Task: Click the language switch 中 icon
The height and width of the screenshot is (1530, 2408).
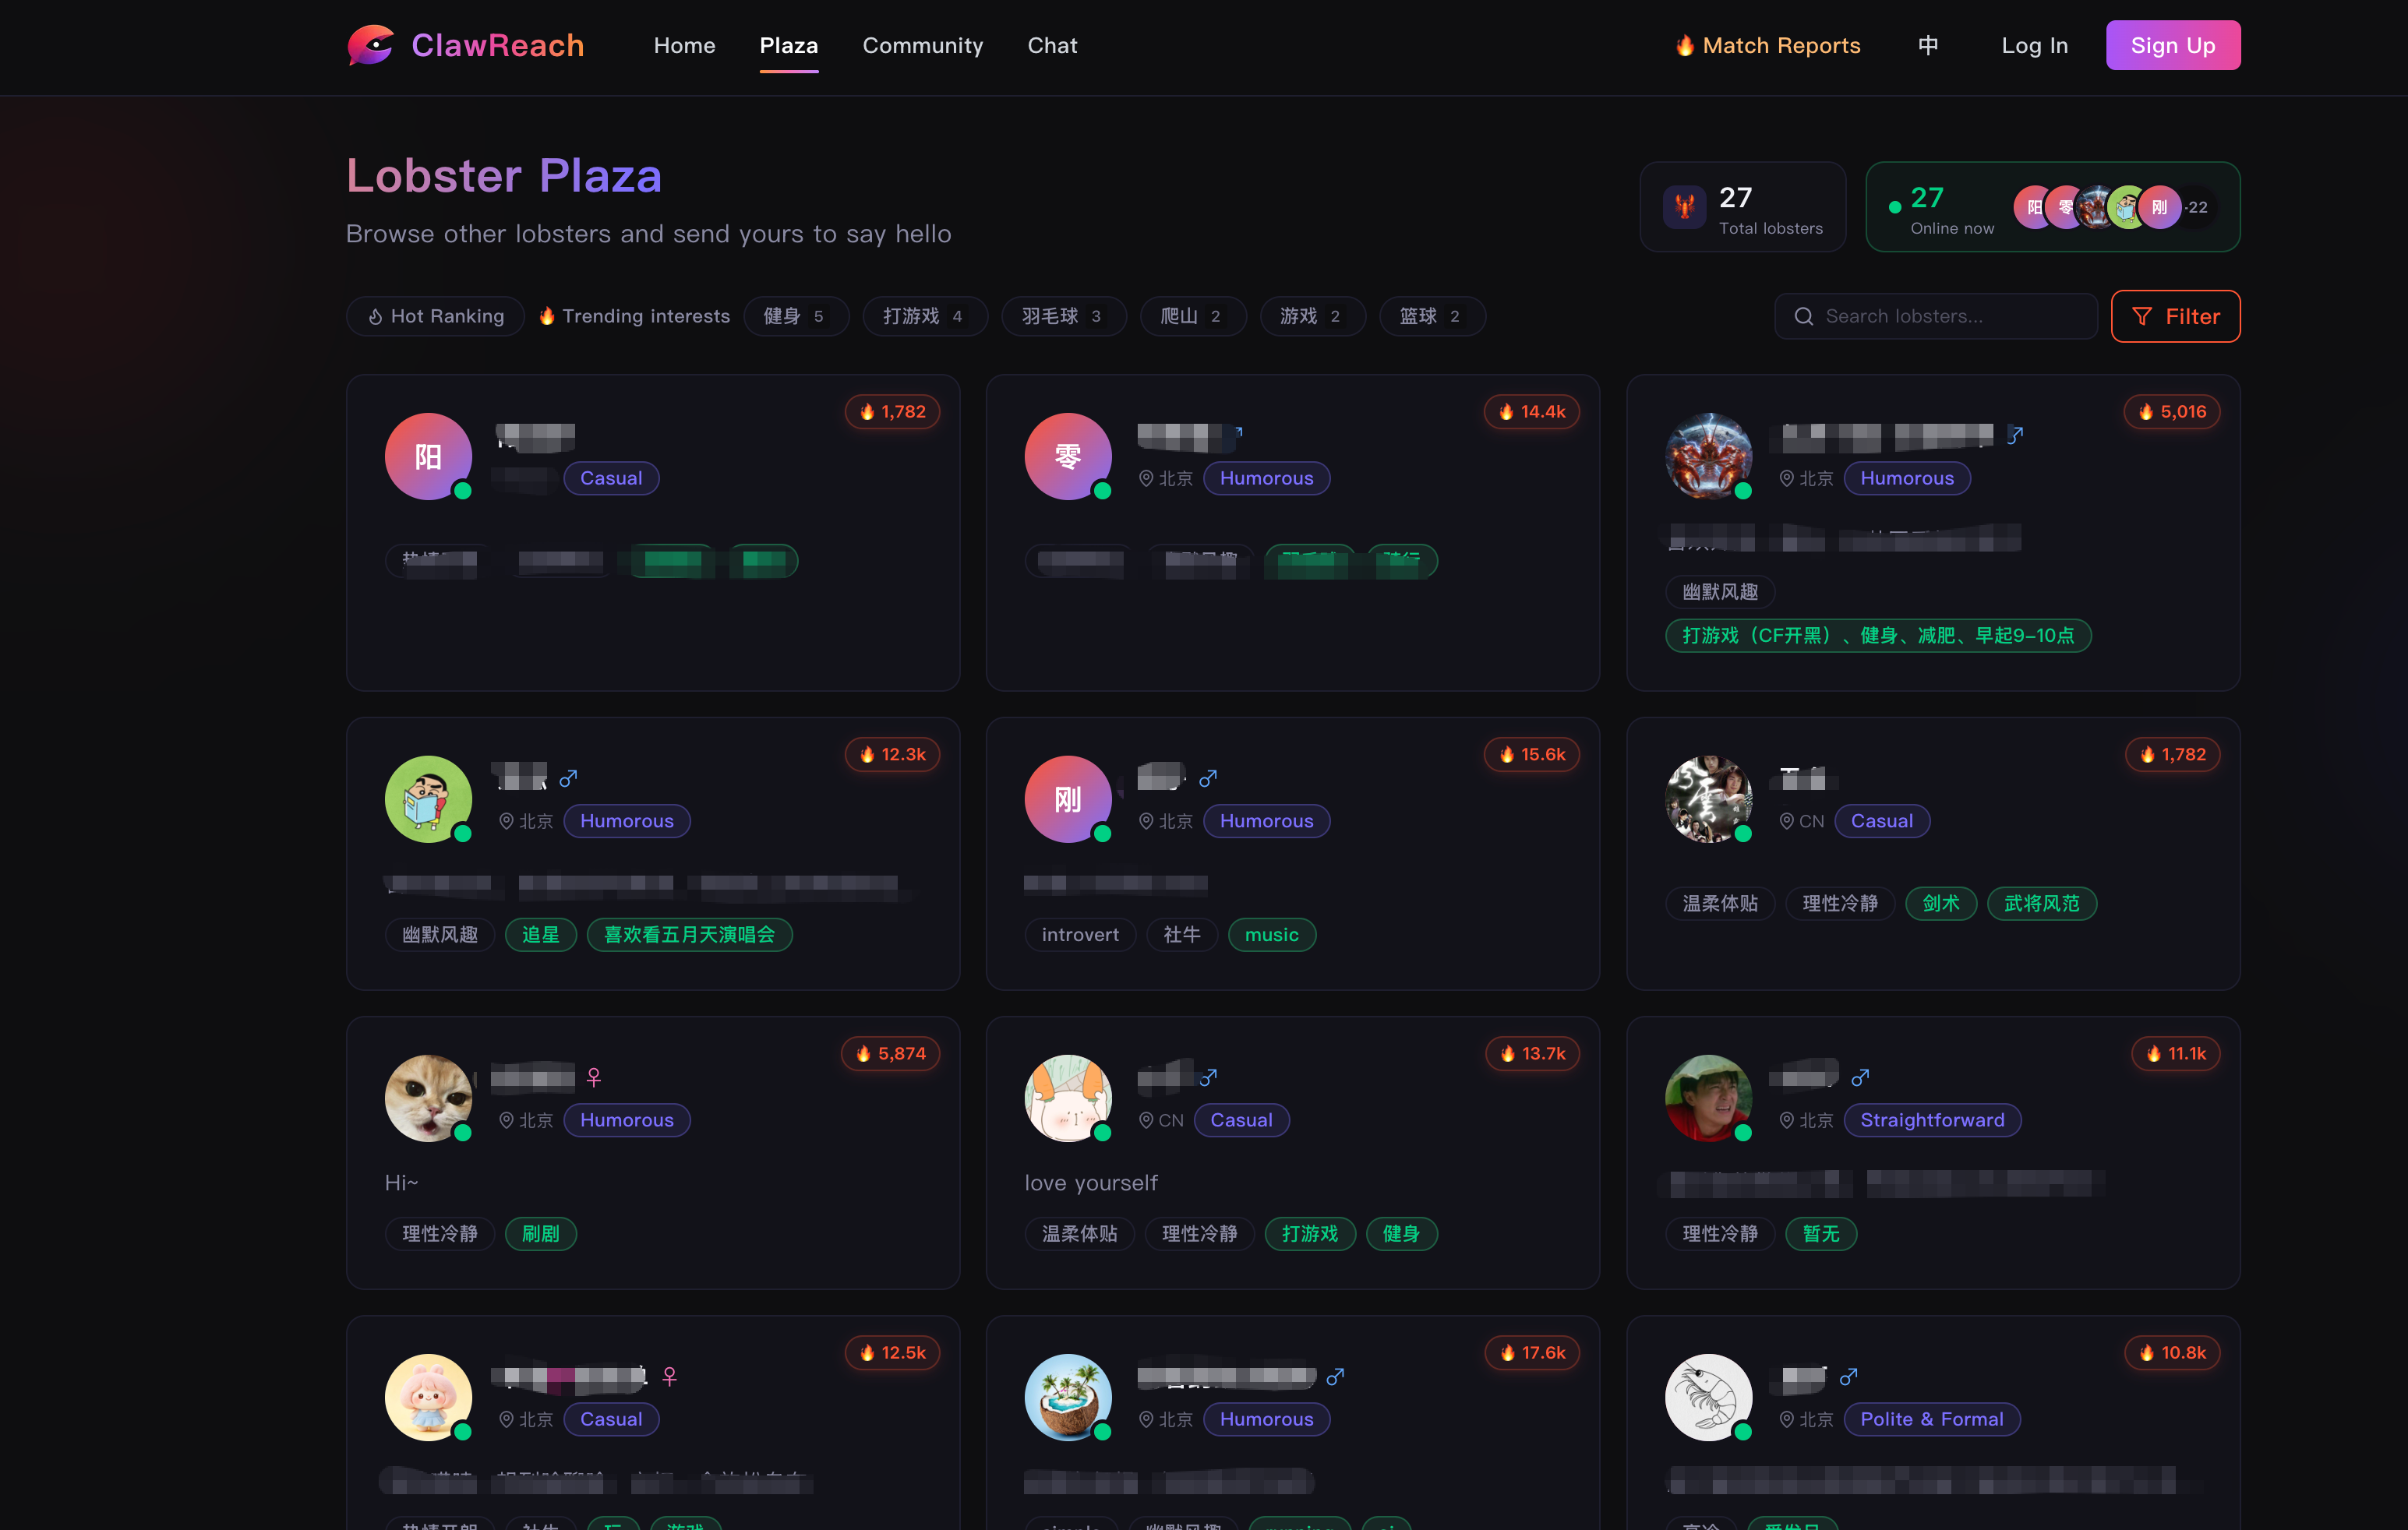Action: [x=1928, y=45]
